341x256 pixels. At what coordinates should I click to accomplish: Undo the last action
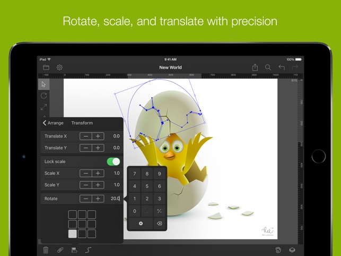click(x=282, y=67)
